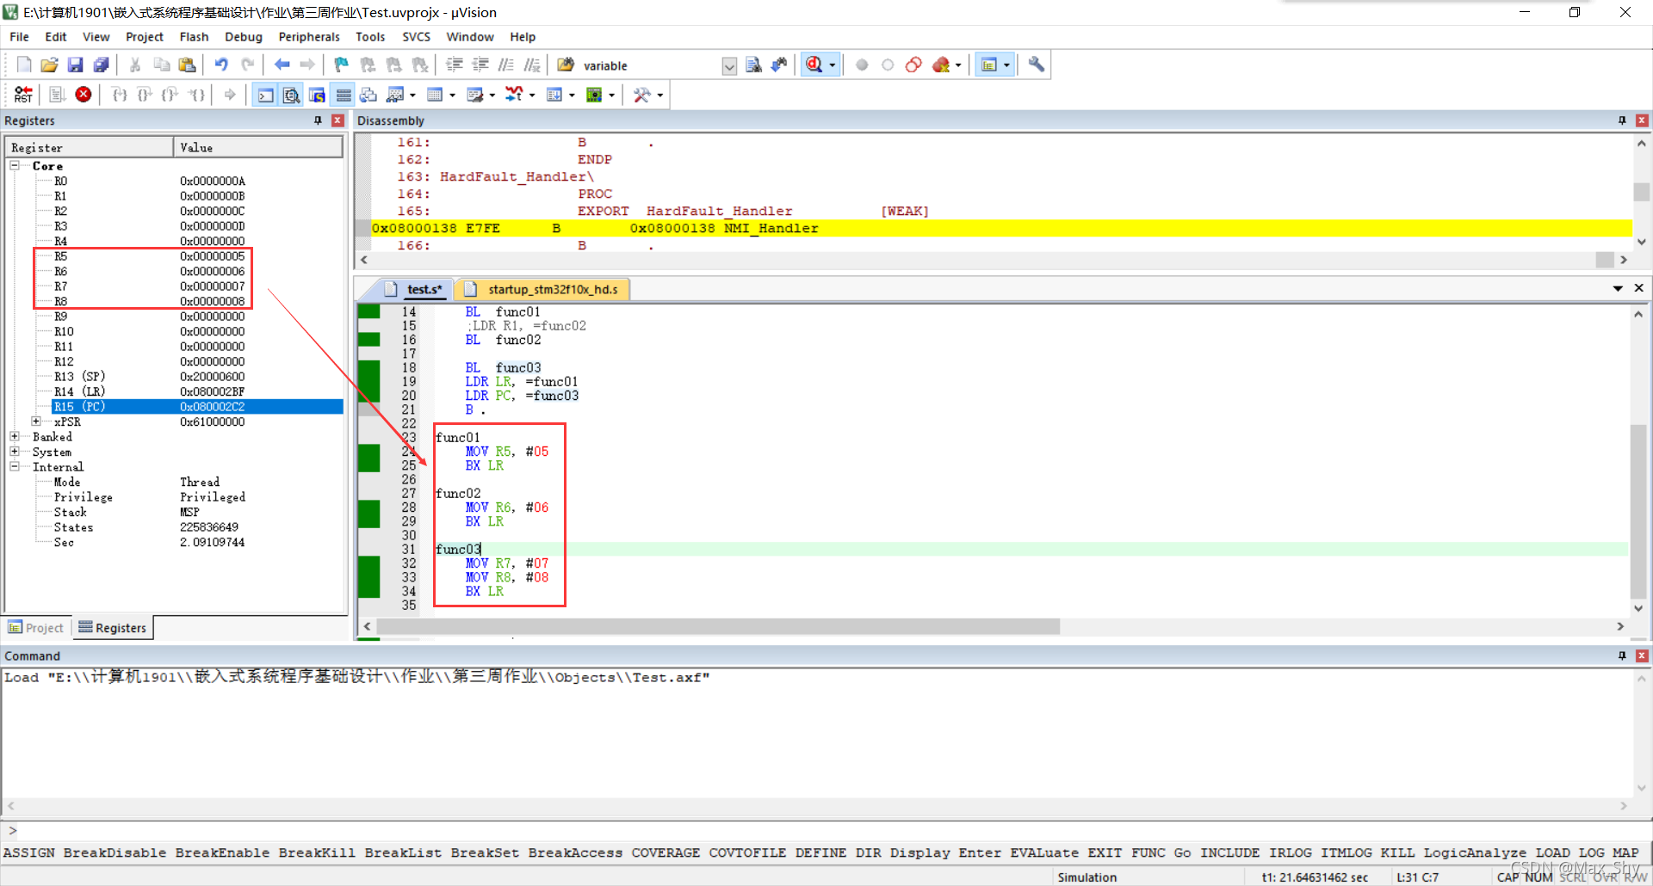Image resolution: width=1653 pixels, height=886 pixels.
Task: Close the test.s editor window X
Action: (x=1638, y=288)
